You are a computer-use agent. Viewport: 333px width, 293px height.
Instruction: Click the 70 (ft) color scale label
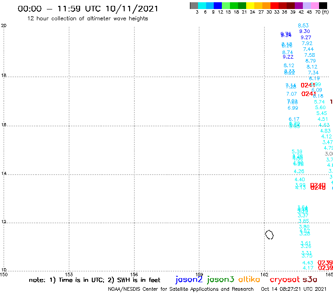[322, 12]
